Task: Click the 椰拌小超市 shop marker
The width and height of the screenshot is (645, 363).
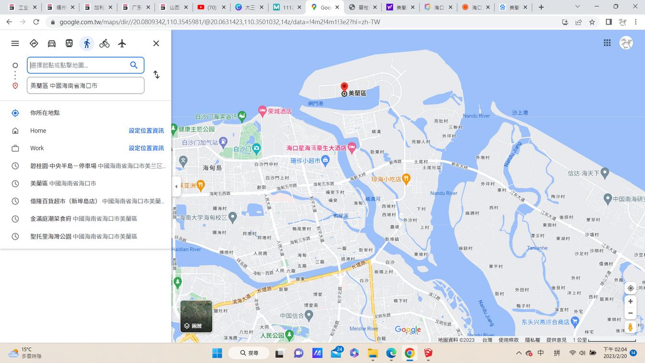Action: 325,160
